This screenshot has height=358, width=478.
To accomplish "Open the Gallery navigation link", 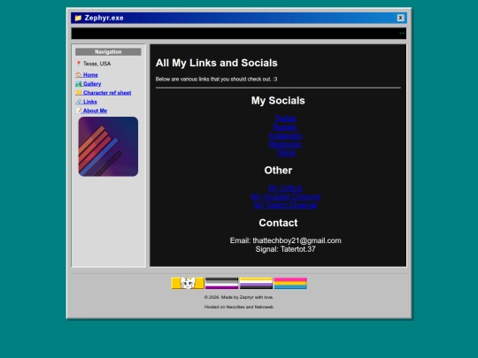I will [92, 84].
